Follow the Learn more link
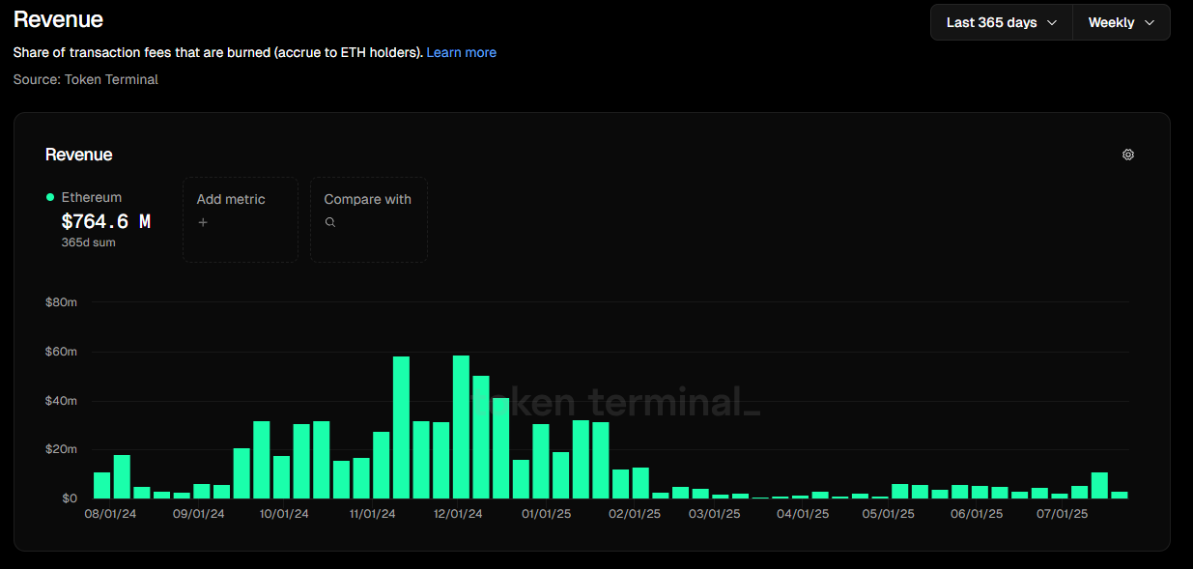The image size is (1193, 569). coord(462,52)
